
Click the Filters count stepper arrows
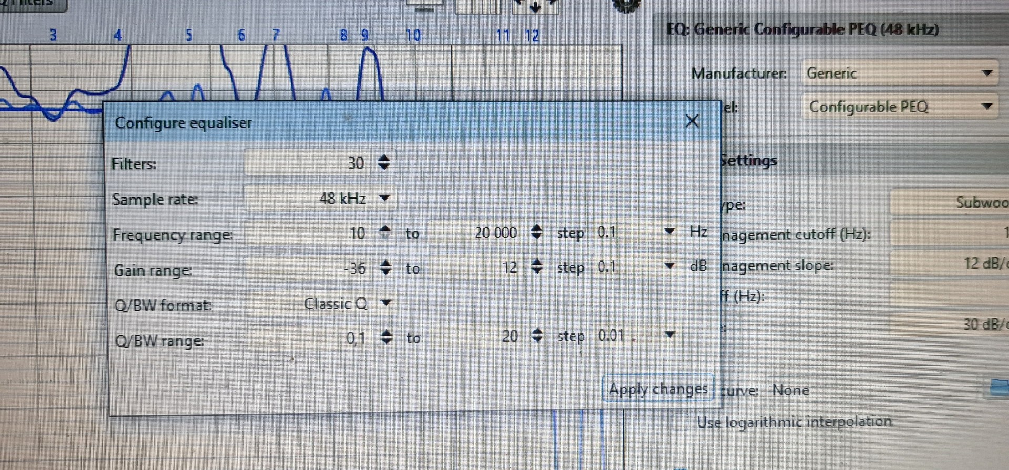tap(384, 162)
